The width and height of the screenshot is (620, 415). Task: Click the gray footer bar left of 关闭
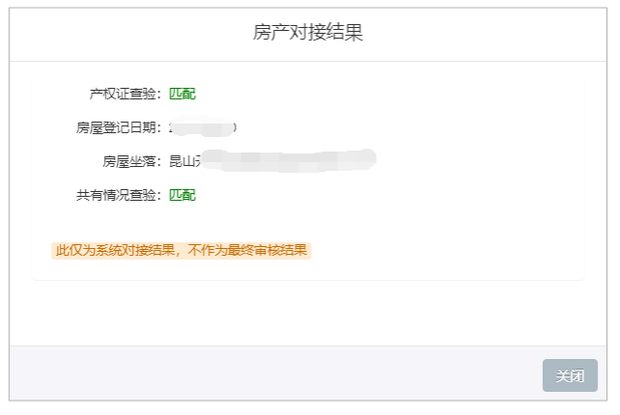(270, 375)
